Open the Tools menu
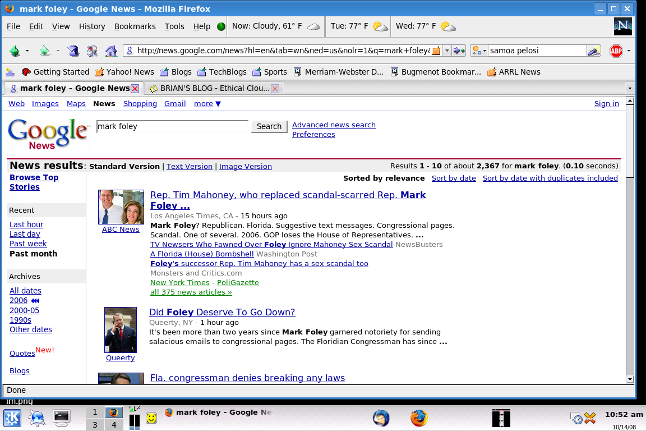Viewport: 646px width, 431px height. point(174,26)
